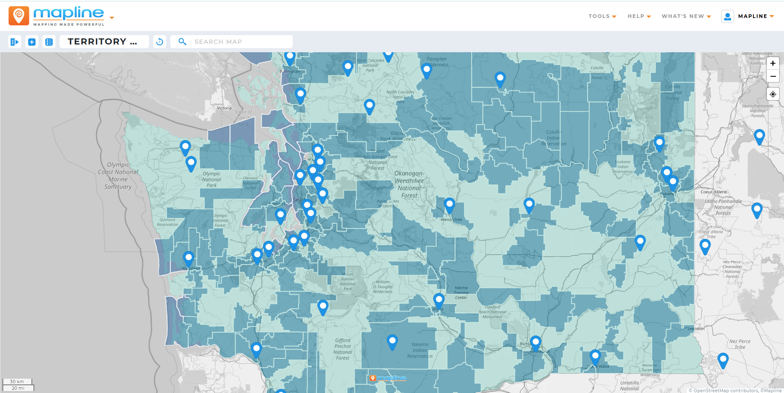Zoom in with the plus button

point(773,63)
